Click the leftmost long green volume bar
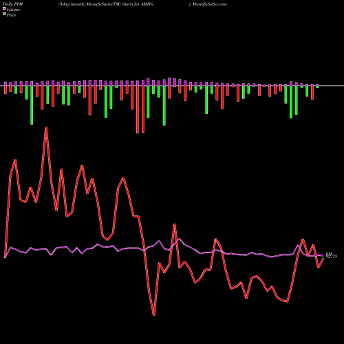Screen dimensions: 344x344 (32, 105)
